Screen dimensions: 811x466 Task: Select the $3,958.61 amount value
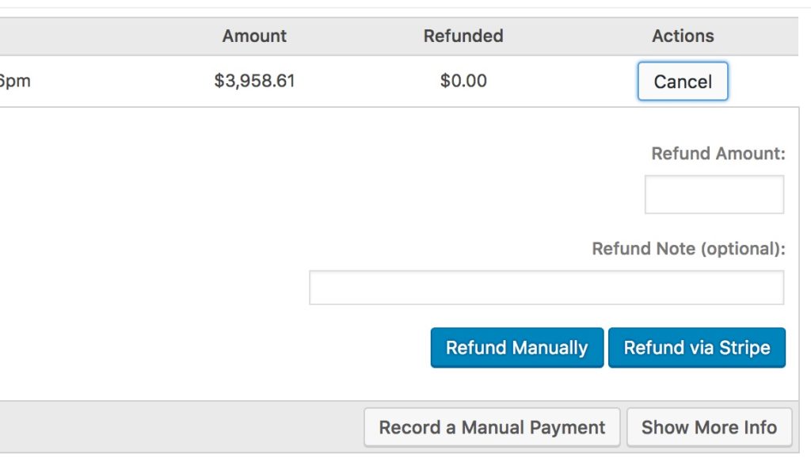pos(254,81)
